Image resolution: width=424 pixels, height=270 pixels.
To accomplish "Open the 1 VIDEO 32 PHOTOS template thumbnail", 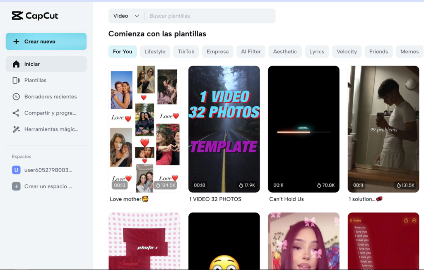I will (224, 129).
